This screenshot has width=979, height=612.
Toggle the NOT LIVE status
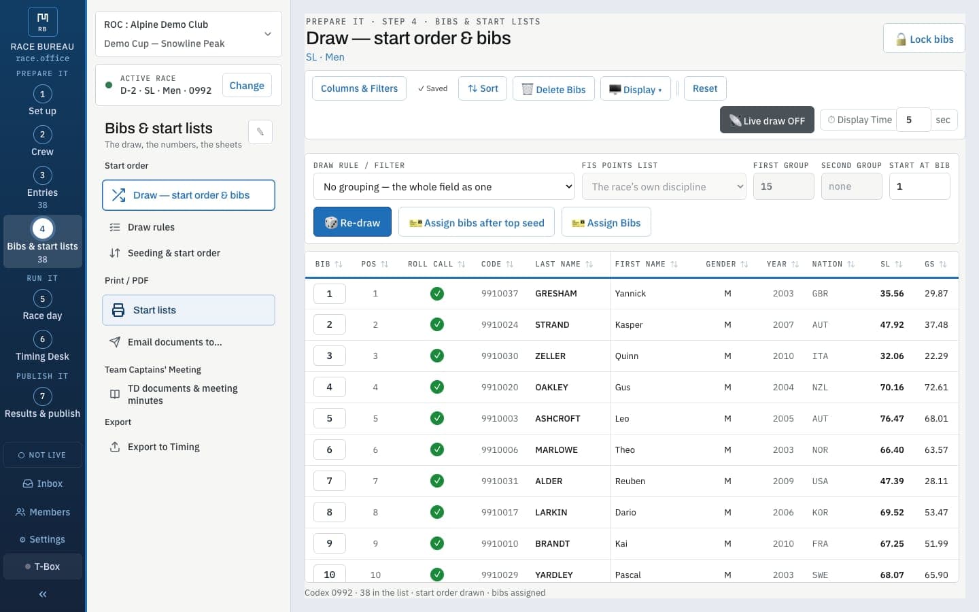[43, 455]
